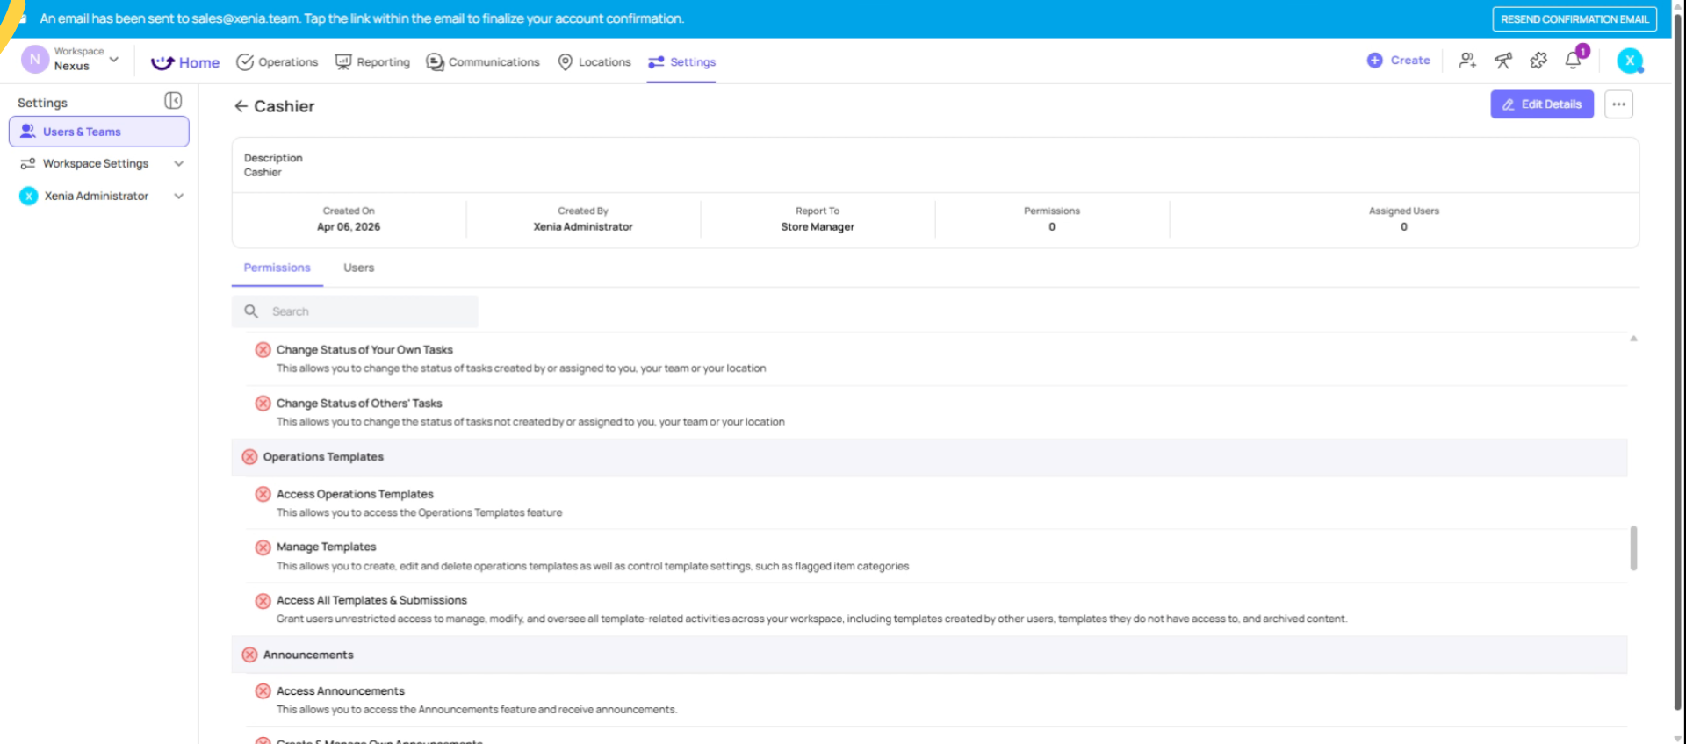Viewport: 1686px width, 744px height.
Task: Click the Create button label
Action: pos(1410,61)
